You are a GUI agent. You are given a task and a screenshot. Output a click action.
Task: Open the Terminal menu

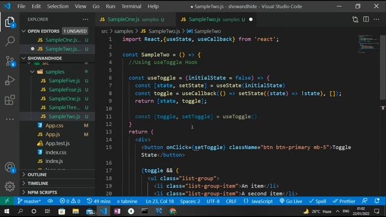pyautogui.click(x=131, y=7)
